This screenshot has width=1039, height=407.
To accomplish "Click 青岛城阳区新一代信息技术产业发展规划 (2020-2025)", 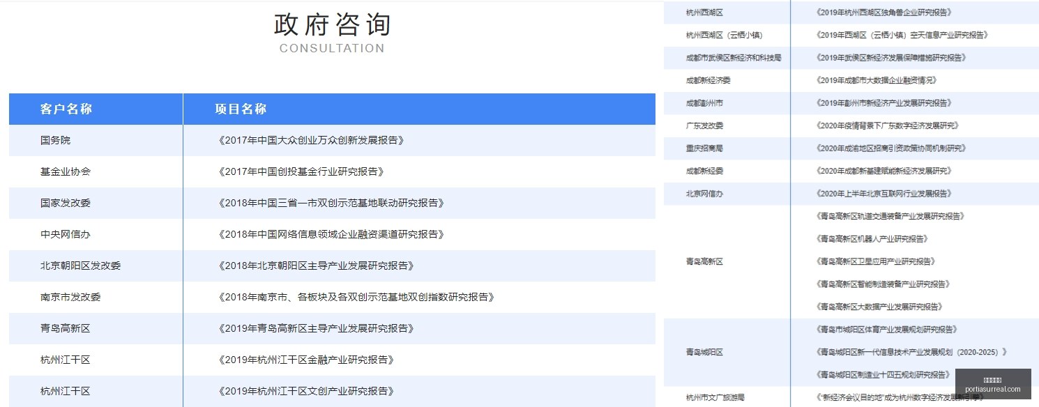I will click(x=911, y=352).
